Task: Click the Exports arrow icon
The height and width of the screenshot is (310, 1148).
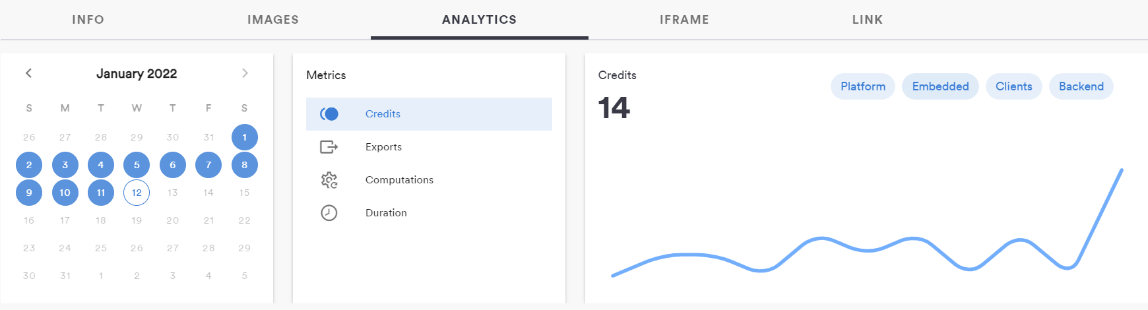Action: pos(329,147)
